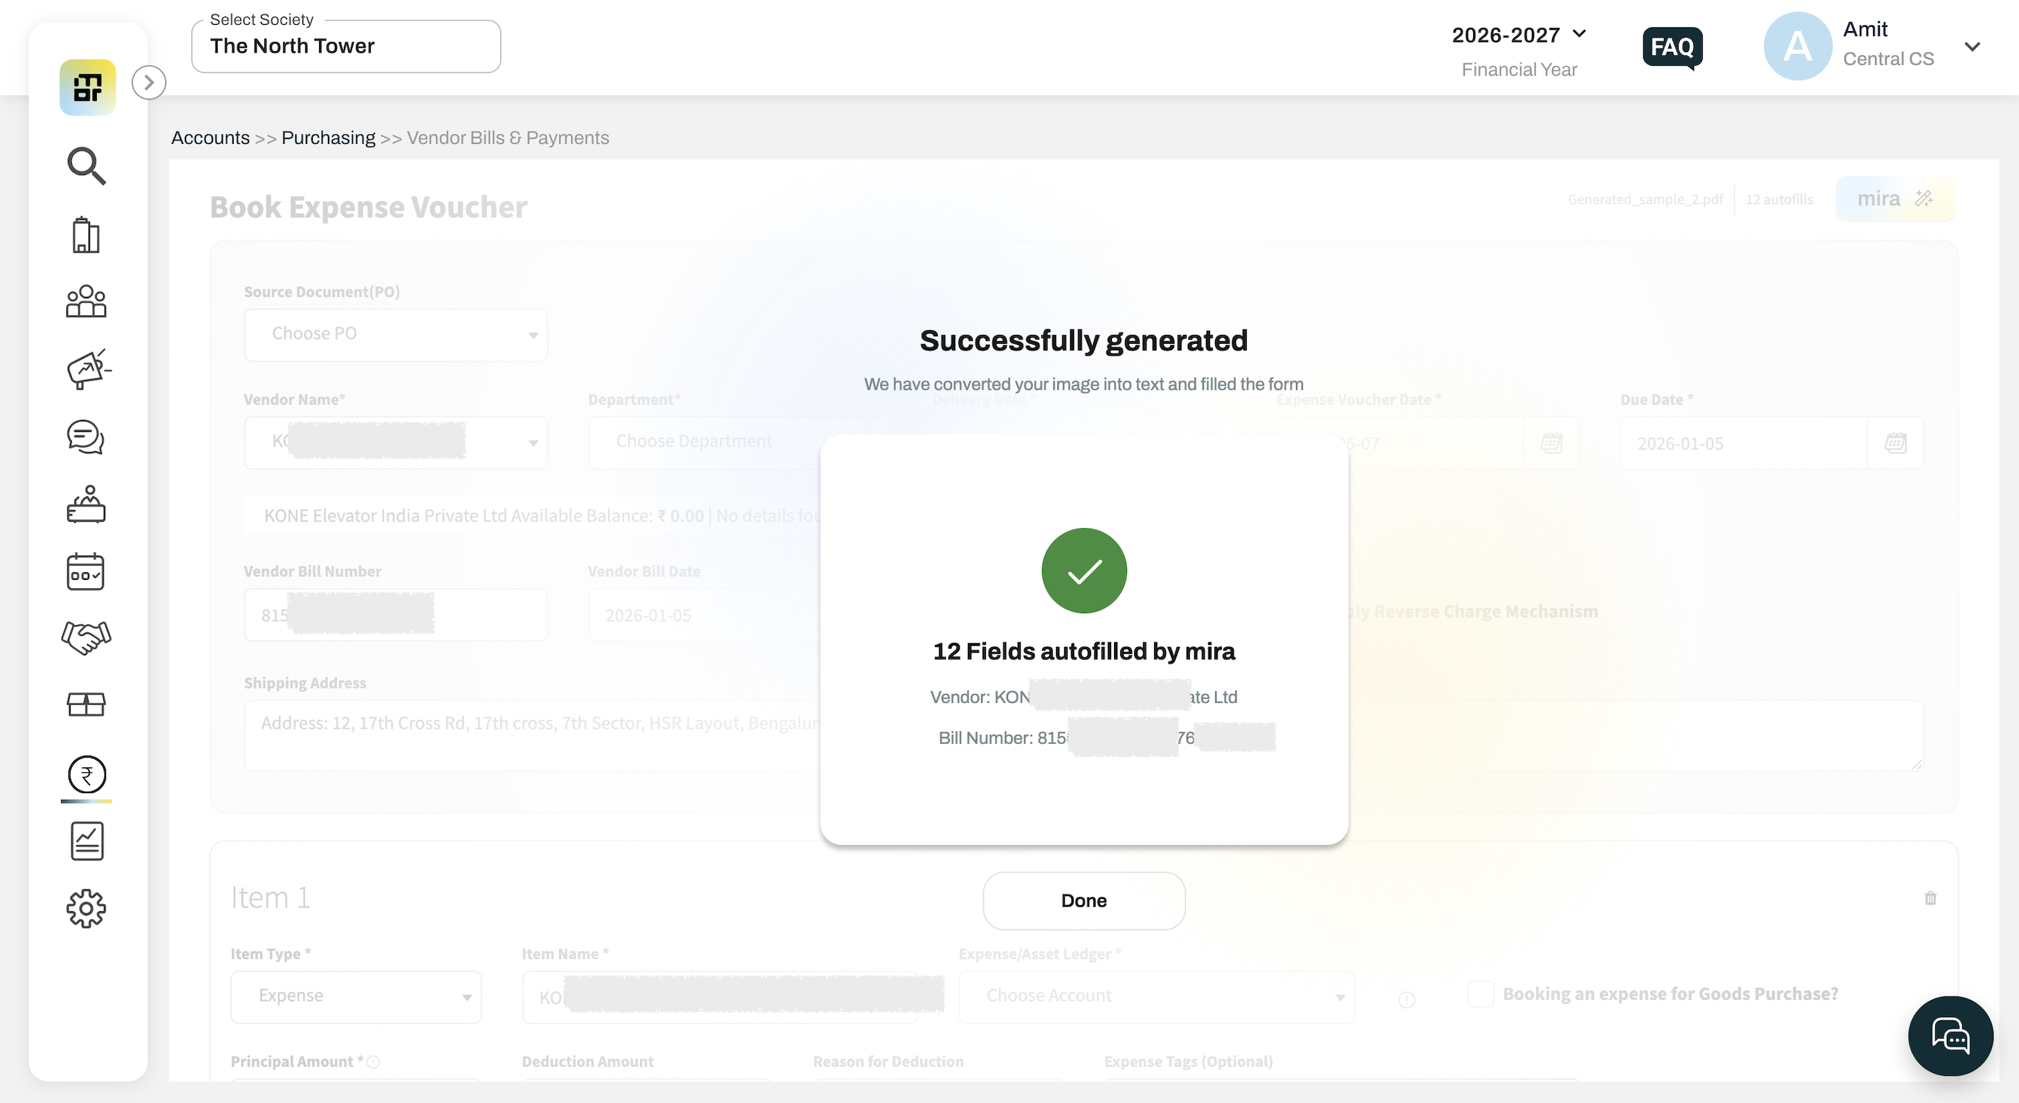Image resolution: width=2019 pixels, height=1103 pixels.
Task: Open the front desk icon in sidebar
Action: click(86, 504)
